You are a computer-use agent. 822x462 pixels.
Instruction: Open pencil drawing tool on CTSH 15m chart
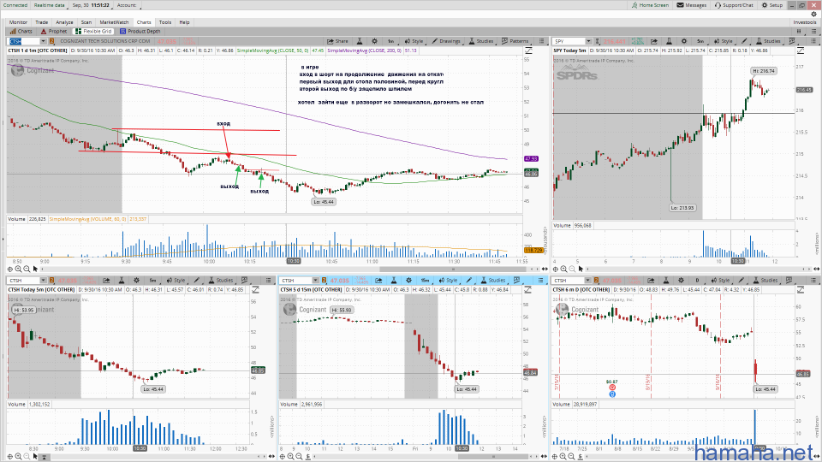tap(469, 281)
